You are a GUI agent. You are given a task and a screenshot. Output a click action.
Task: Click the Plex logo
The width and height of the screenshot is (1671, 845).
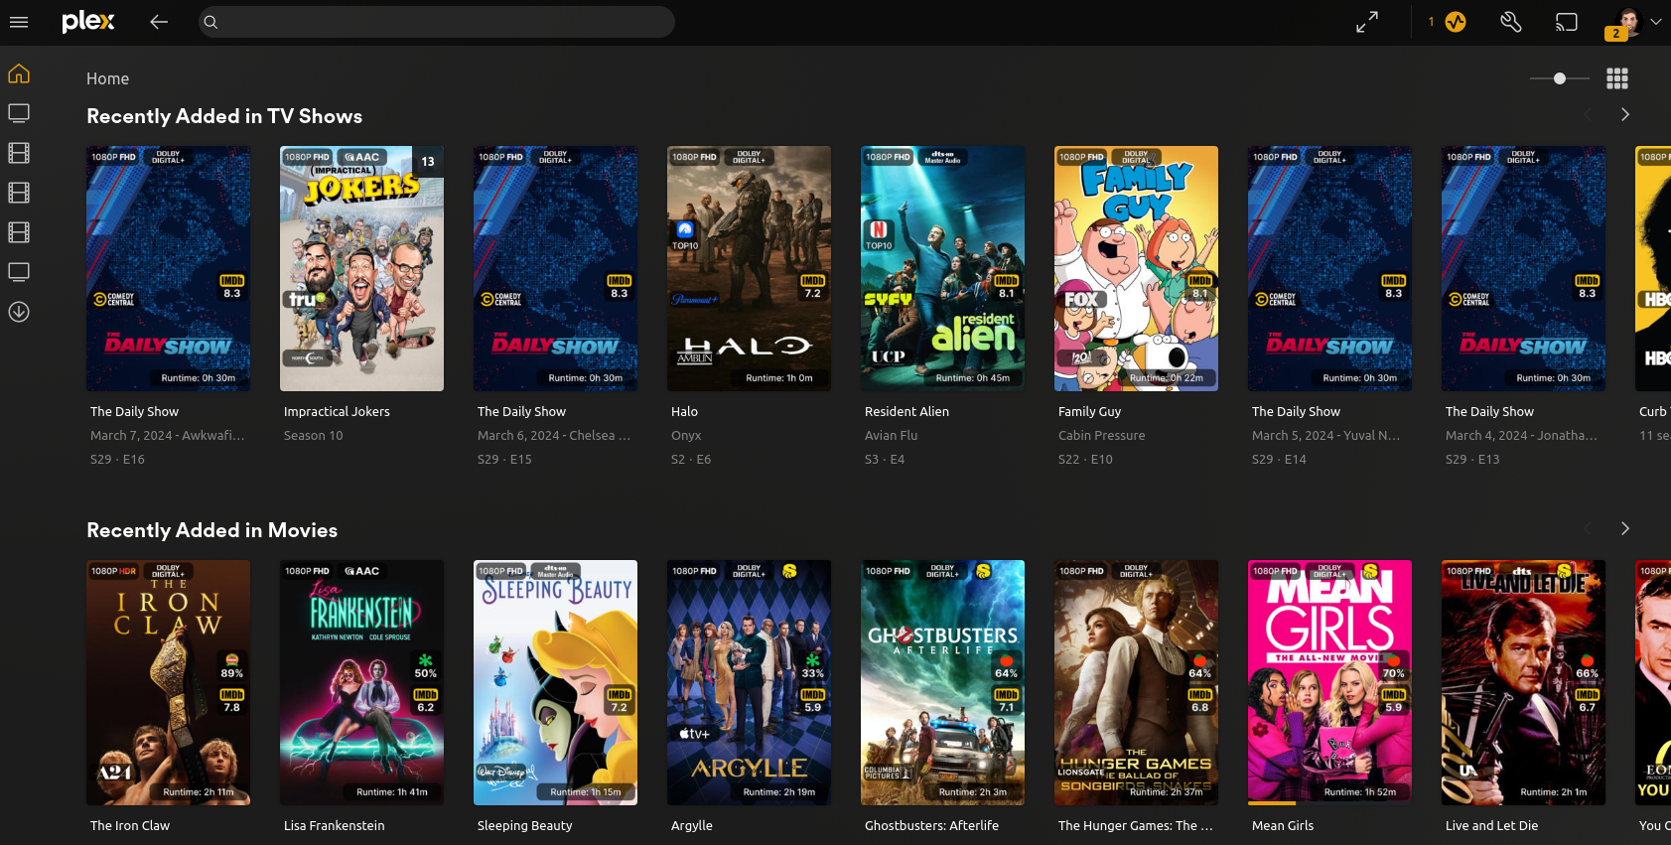coord(88,22)
